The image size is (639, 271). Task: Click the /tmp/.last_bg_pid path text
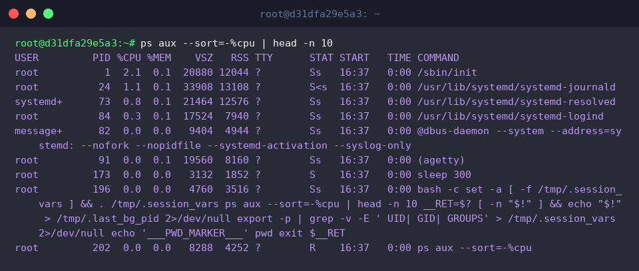click(108, 219)
